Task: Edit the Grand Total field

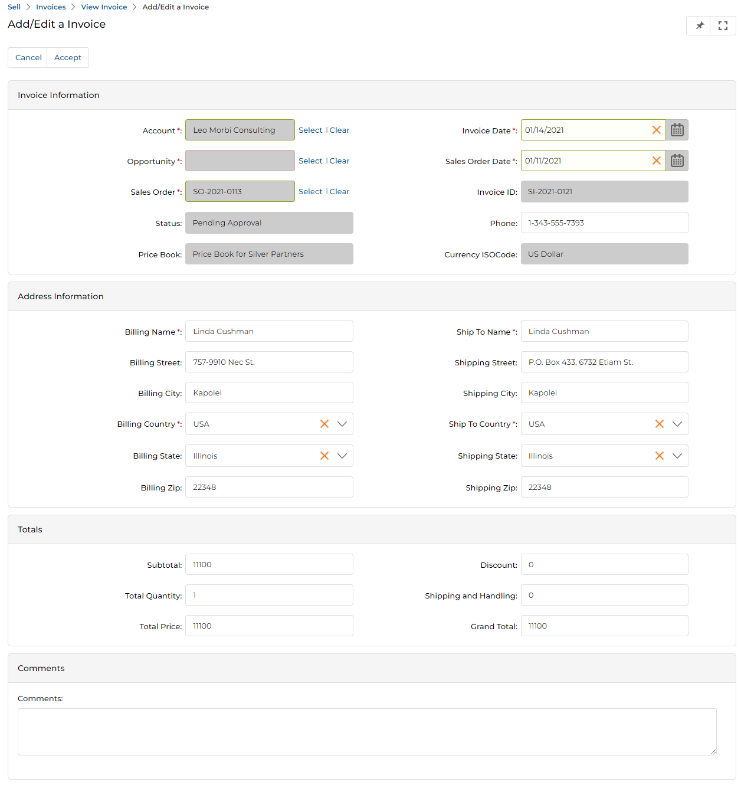Action: click(604, 626)
